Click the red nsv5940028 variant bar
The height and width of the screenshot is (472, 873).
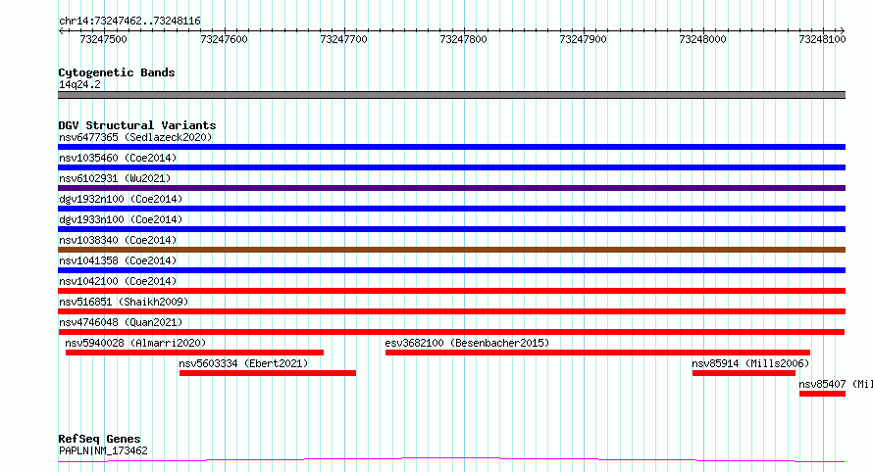[x=194, y=353]
